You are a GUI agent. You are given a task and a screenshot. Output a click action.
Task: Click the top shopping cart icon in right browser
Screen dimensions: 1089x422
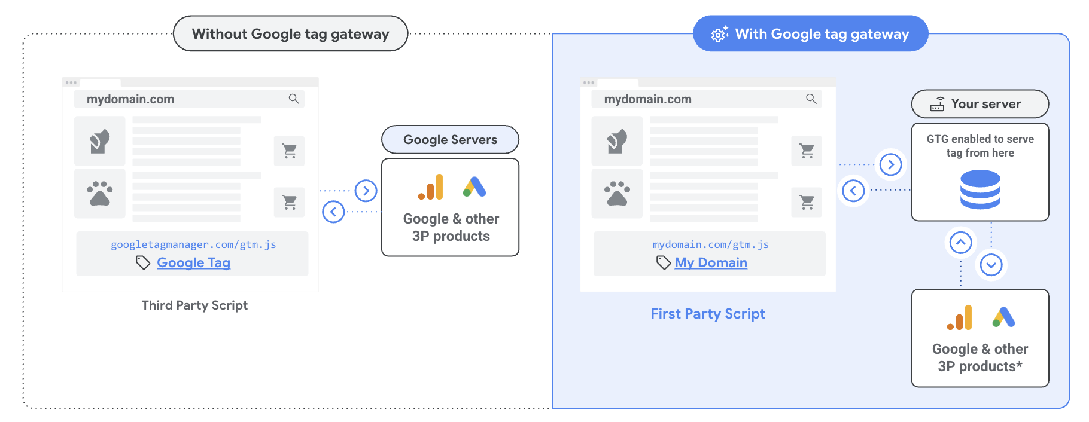(x=807, y=151)
